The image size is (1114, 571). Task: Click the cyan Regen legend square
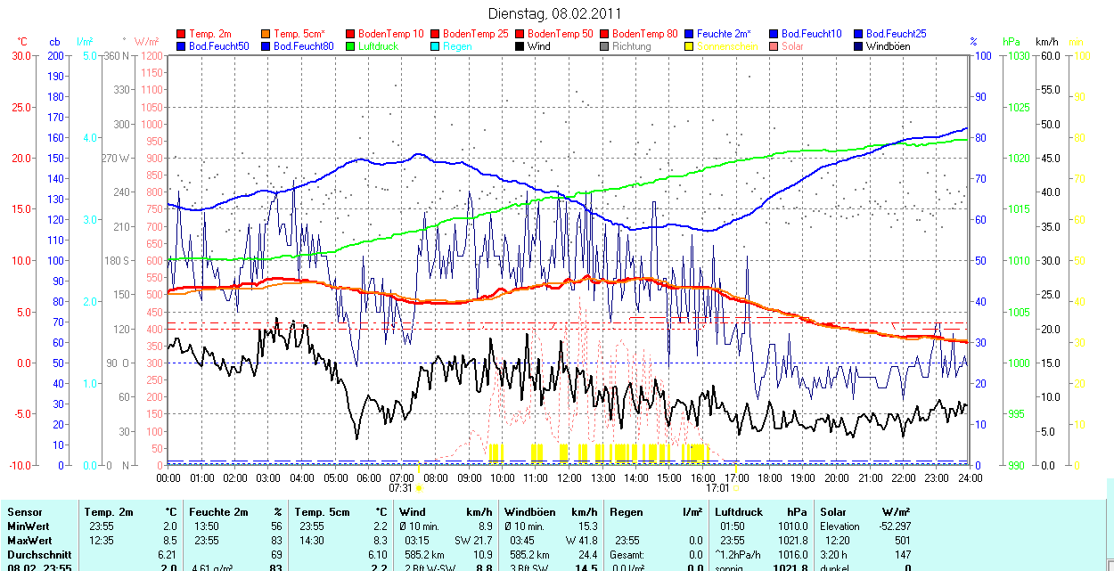coord(436,46)
